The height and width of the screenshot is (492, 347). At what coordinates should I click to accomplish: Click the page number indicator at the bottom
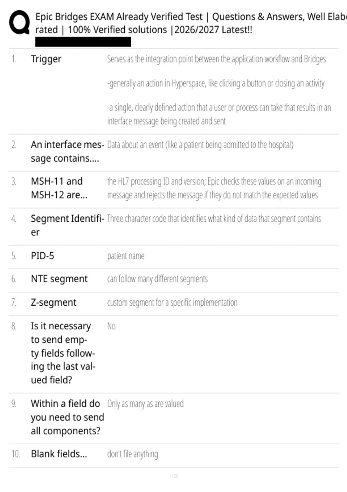pyautogui.click(x=173, y=476)
